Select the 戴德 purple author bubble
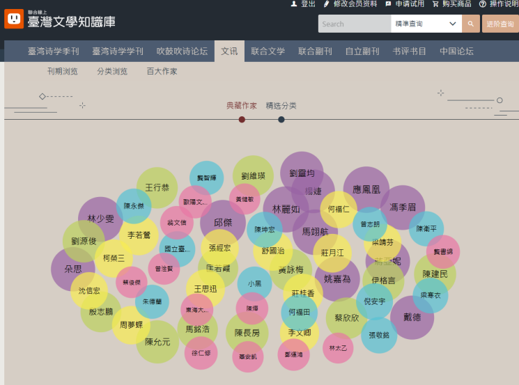Viewport: 519px width, 385px height. tap(412, 317)
